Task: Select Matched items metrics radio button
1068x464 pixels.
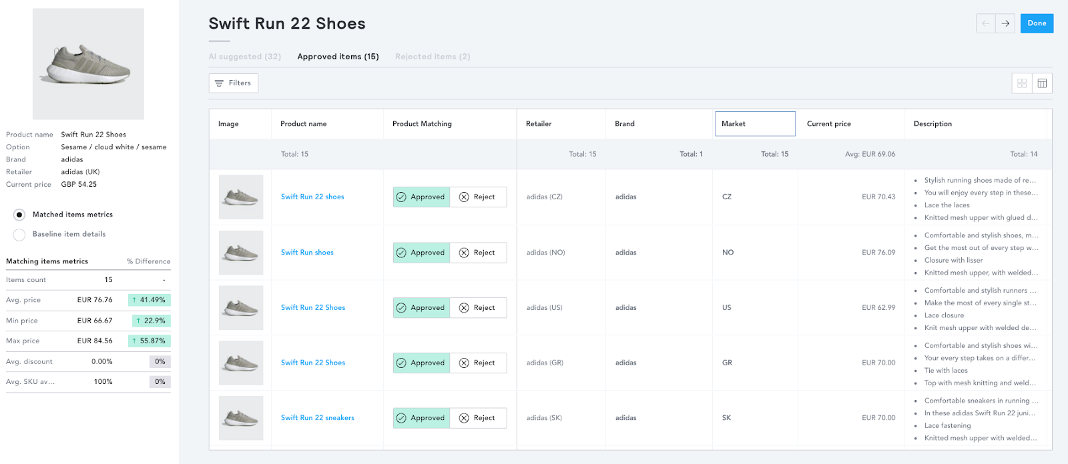Action: click(19, 215)
